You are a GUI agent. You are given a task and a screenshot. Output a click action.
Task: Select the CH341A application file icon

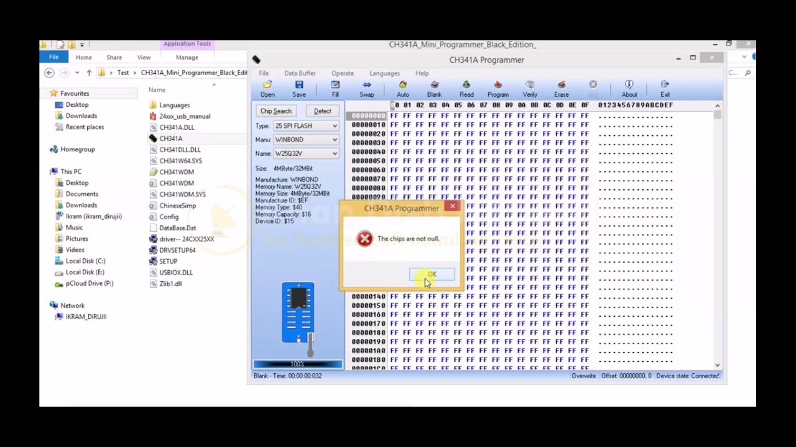pyautogui.click(x=153, y=138)
